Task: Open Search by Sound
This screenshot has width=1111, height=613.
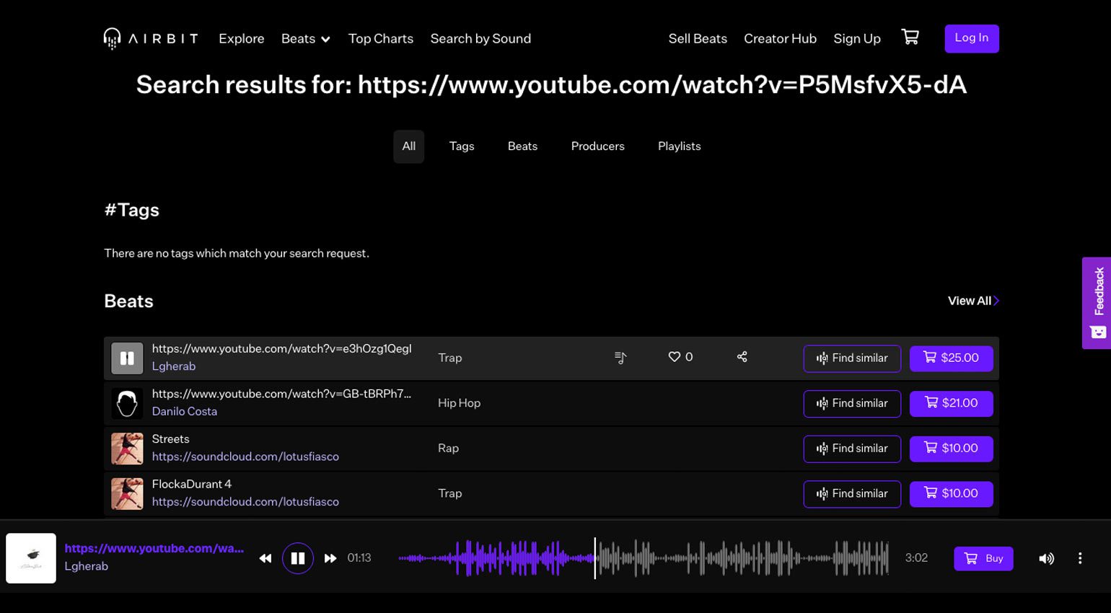Action: point(480,39)
